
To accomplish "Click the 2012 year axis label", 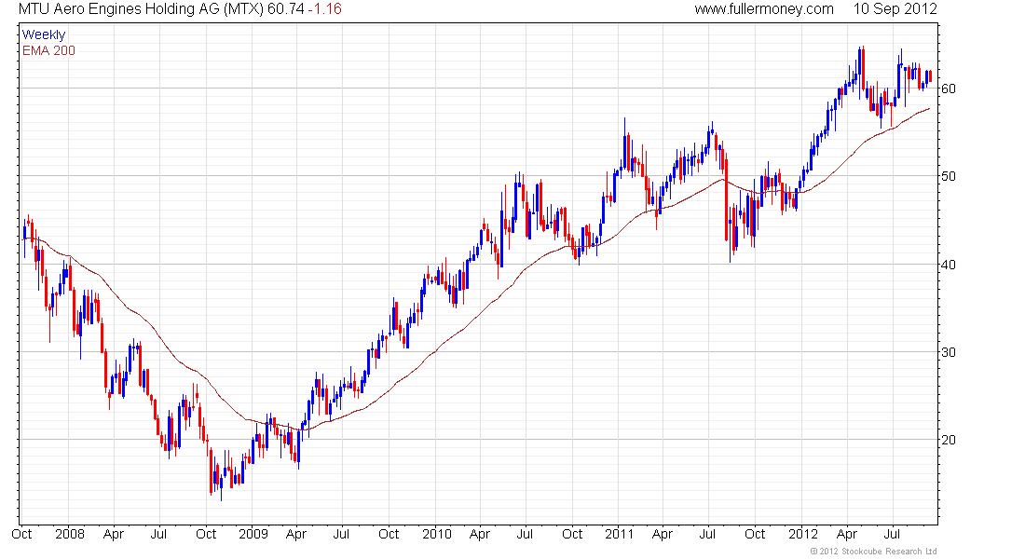I will coord(802,534).
